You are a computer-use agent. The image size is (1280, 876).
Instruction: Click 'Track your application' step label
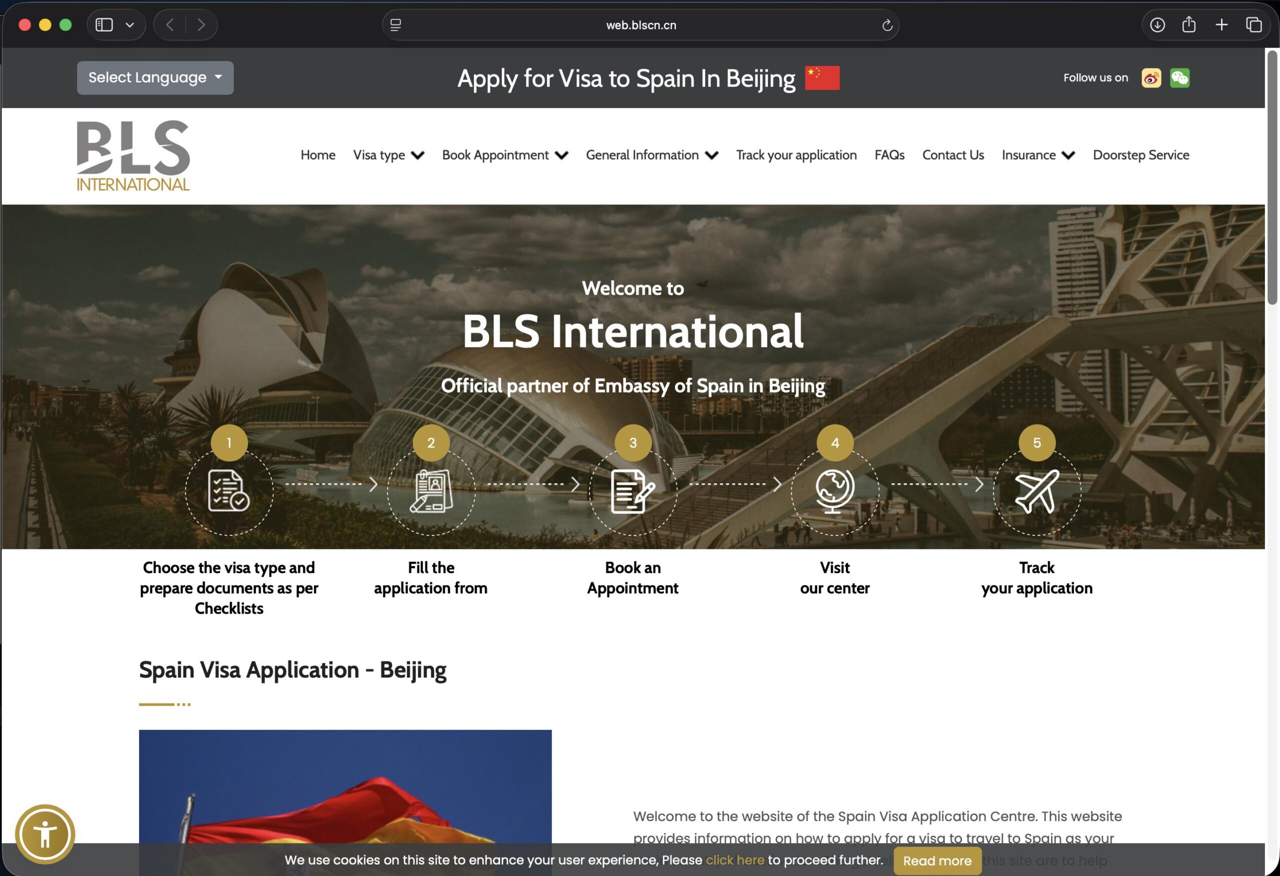pos(1037,578)
